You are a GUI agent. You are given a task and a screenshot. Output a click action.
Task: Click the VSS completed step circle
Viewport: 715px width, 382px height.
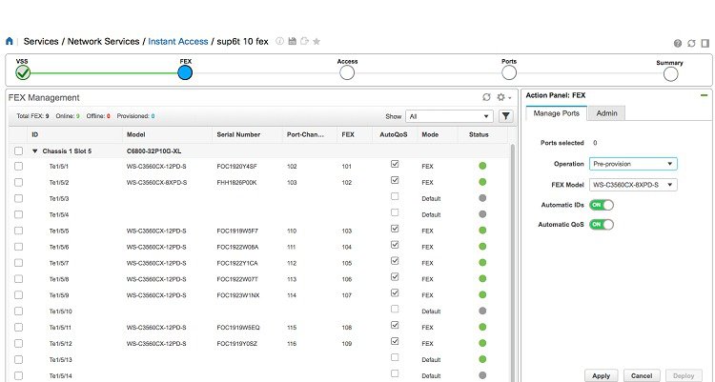point(23,72)
